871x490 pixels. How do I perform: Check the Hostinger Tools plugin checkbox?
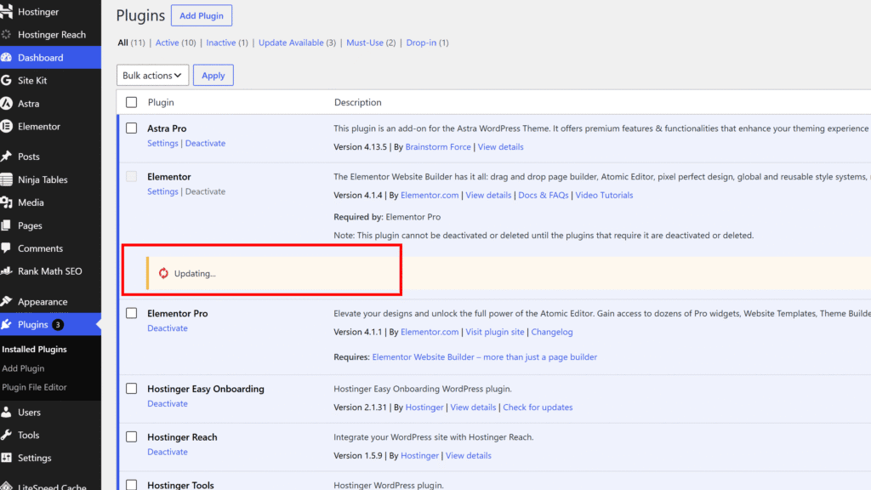pyautogui.click(x=131, y=485)
